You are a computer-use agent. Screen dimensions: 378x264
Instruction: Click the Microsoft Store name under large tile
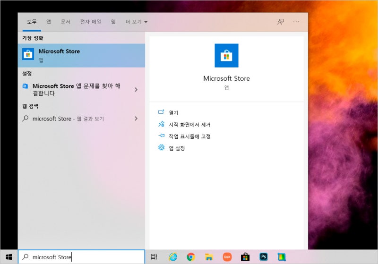coord(226,78)
